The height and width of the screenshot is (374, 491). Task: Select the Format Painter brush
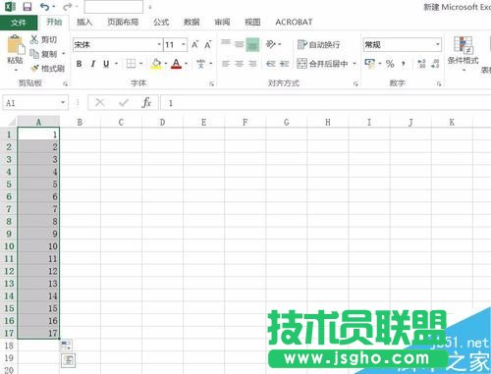click(34, 68)
